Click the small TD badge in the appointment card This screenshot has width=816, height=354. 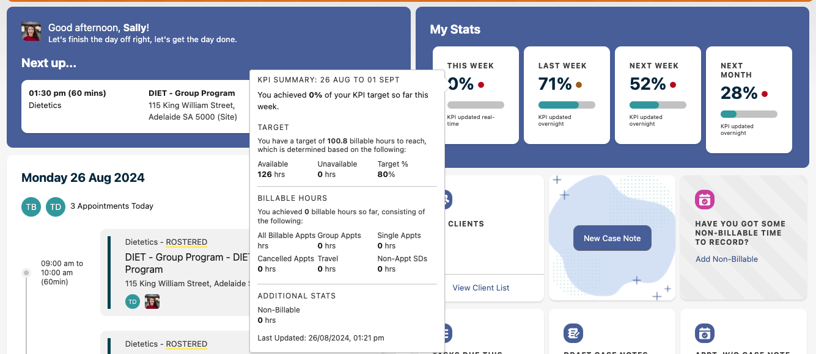click(133, 301)
